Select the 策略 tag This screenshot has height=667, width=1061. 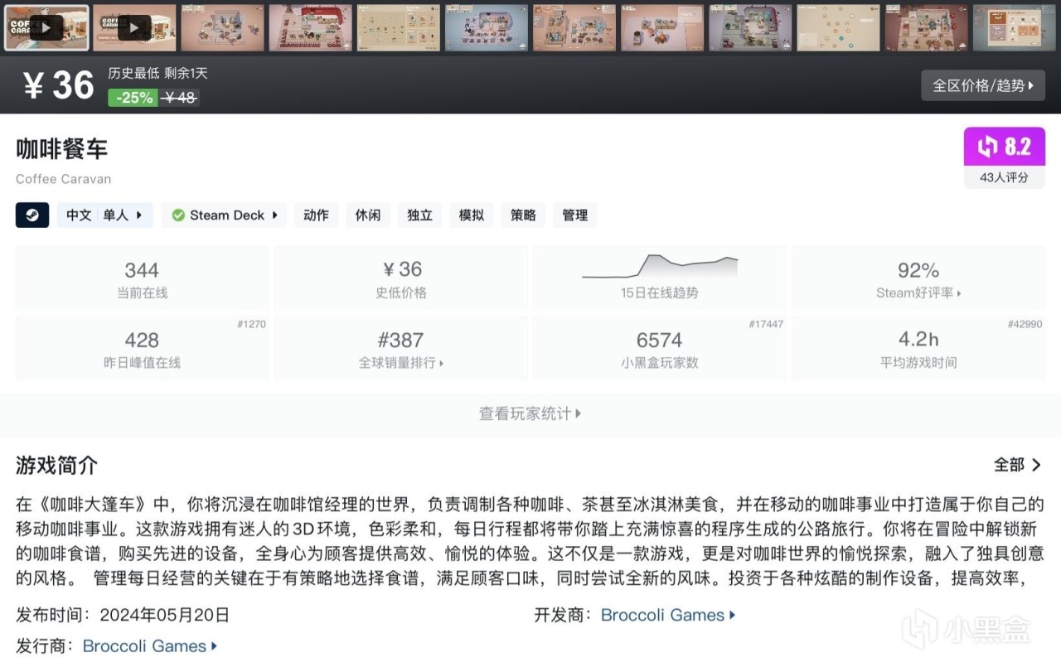click(523, 215)
